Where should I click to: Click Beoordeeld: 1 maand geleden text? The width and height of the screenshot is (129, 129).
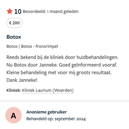[51, 12]
